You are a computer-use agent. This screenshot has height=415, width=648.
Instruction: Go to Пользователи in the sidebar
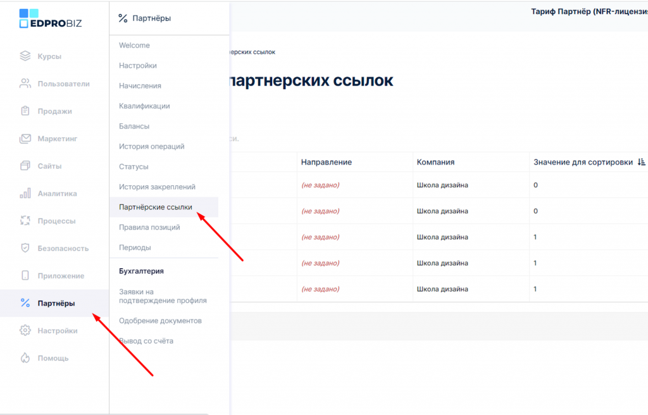click(64, 84)
